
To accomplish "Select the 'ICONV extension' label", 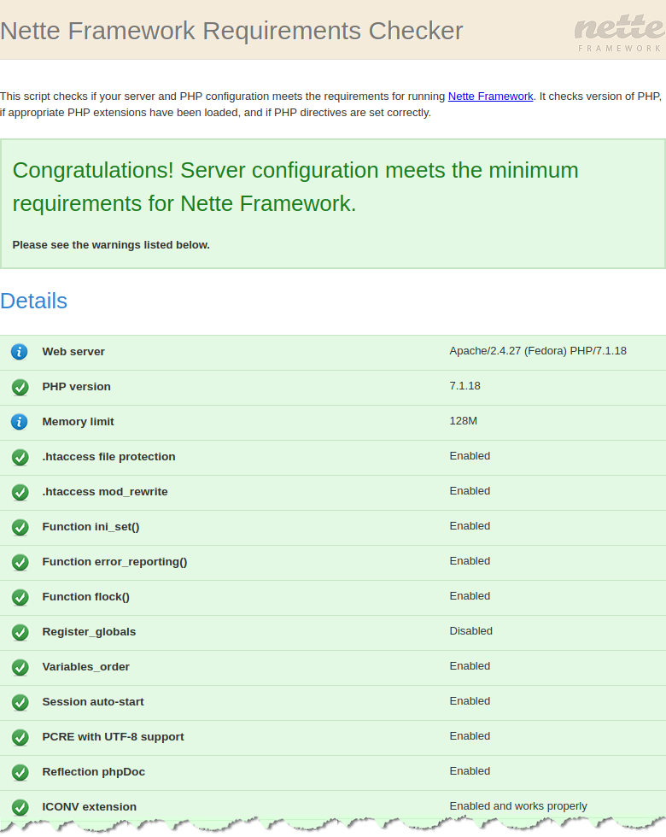I will tap(89, 806).
